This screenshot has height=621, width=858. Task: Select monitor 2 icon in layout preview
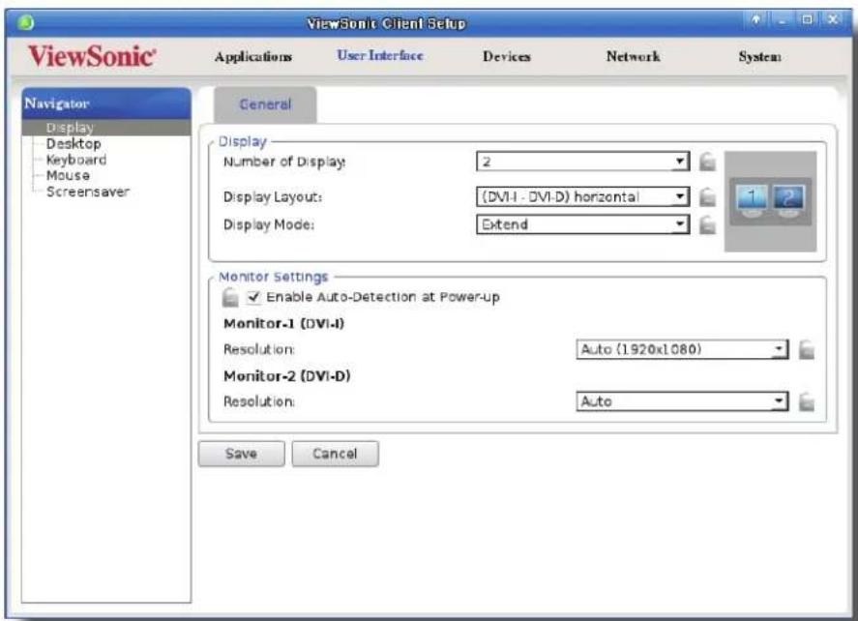pos(788,199)
